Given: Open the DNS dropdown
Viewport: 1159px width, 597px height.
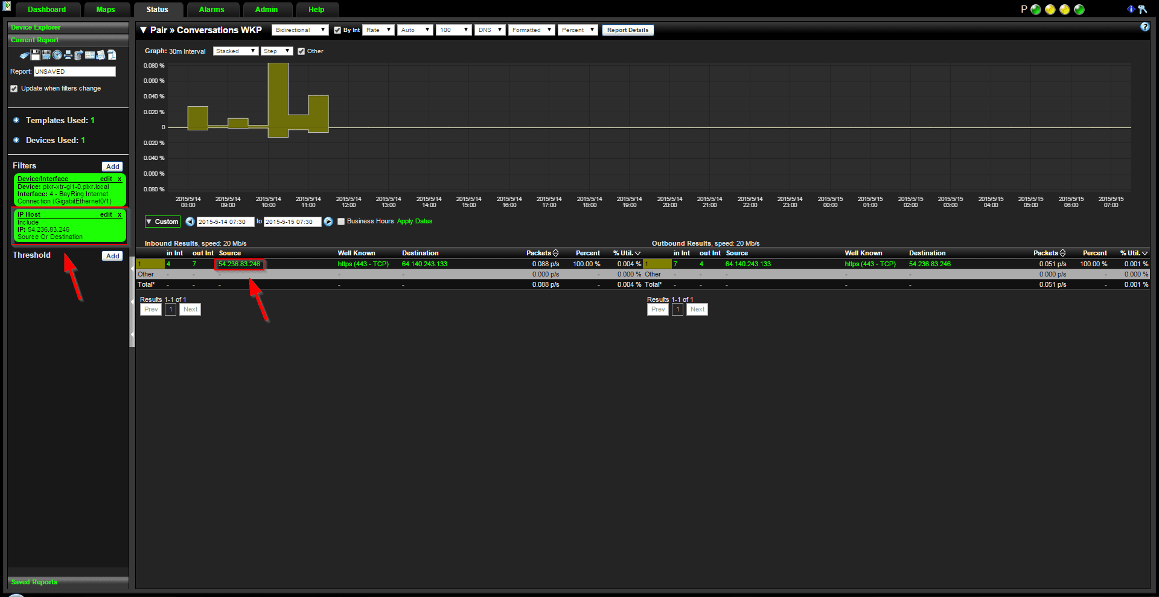Looking at the screenshot, I should 490,30.
